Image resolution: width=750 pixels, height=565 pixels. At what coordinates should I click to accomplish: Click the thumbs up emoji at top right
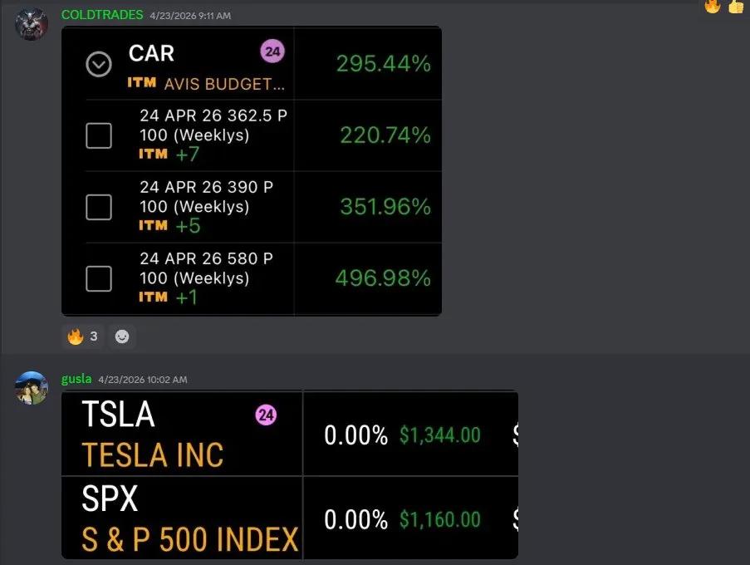(x=736, y=6)
